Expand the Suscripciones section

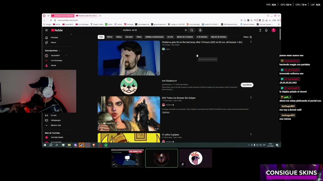pyautogui.click(x=52, y=51)
